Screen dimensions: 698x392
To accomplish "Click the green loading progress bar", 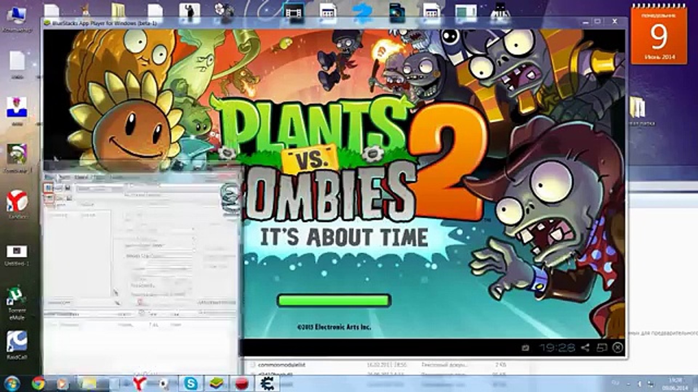I will point(333,301).
